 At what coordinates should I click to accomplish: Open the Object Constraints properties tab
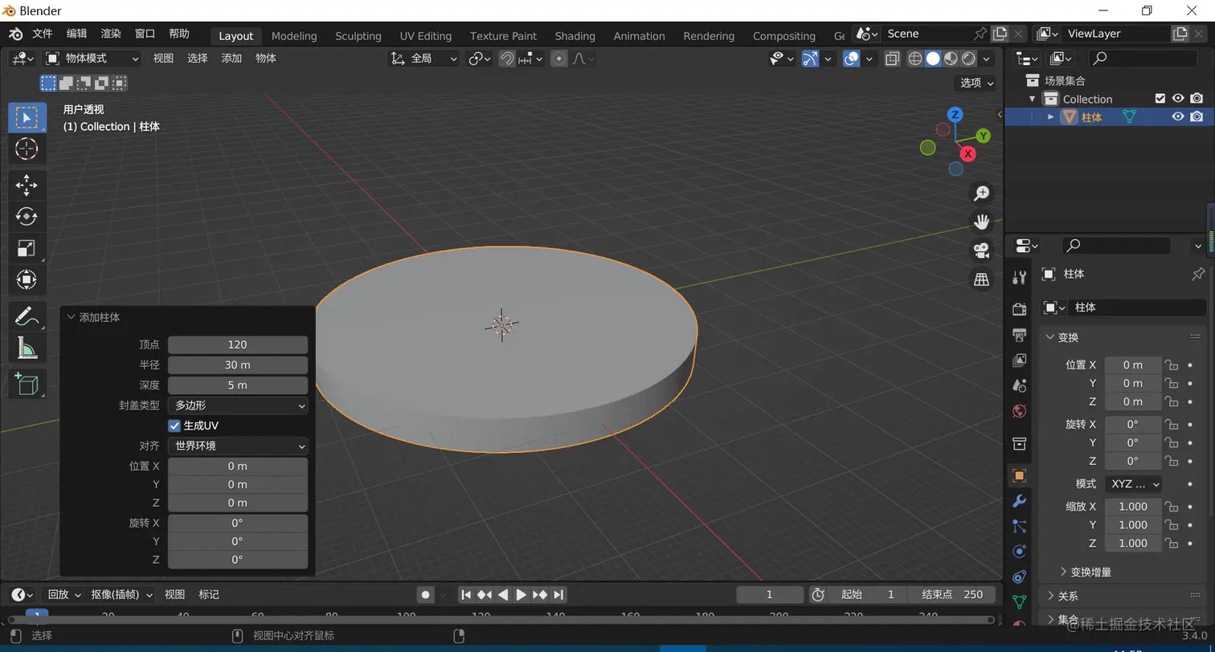(x=1020, y=577)
